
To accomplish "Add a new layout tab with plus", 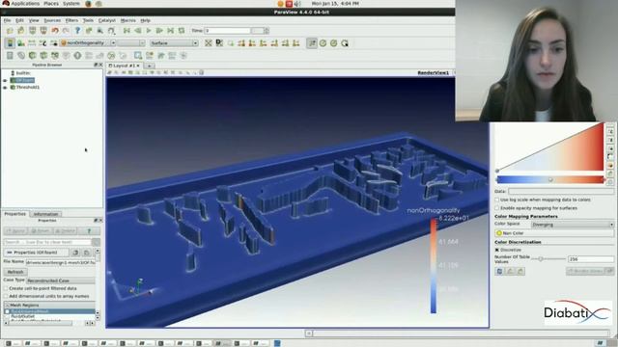I will [x=150, y=66].
